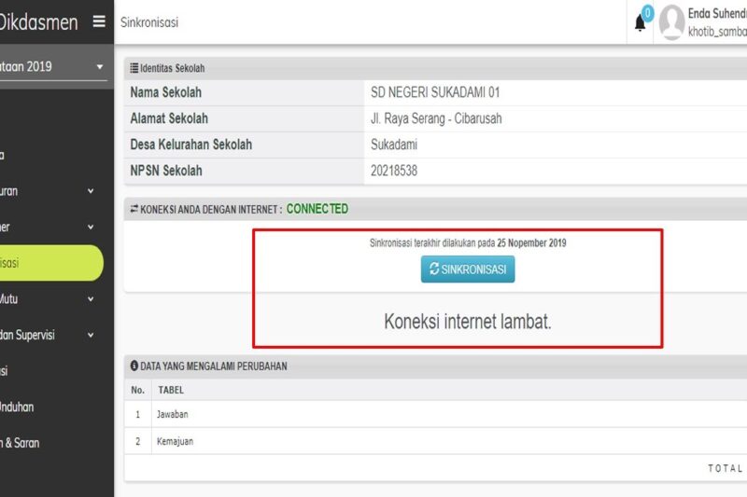Select the Sinkronisasi page title

149,22
